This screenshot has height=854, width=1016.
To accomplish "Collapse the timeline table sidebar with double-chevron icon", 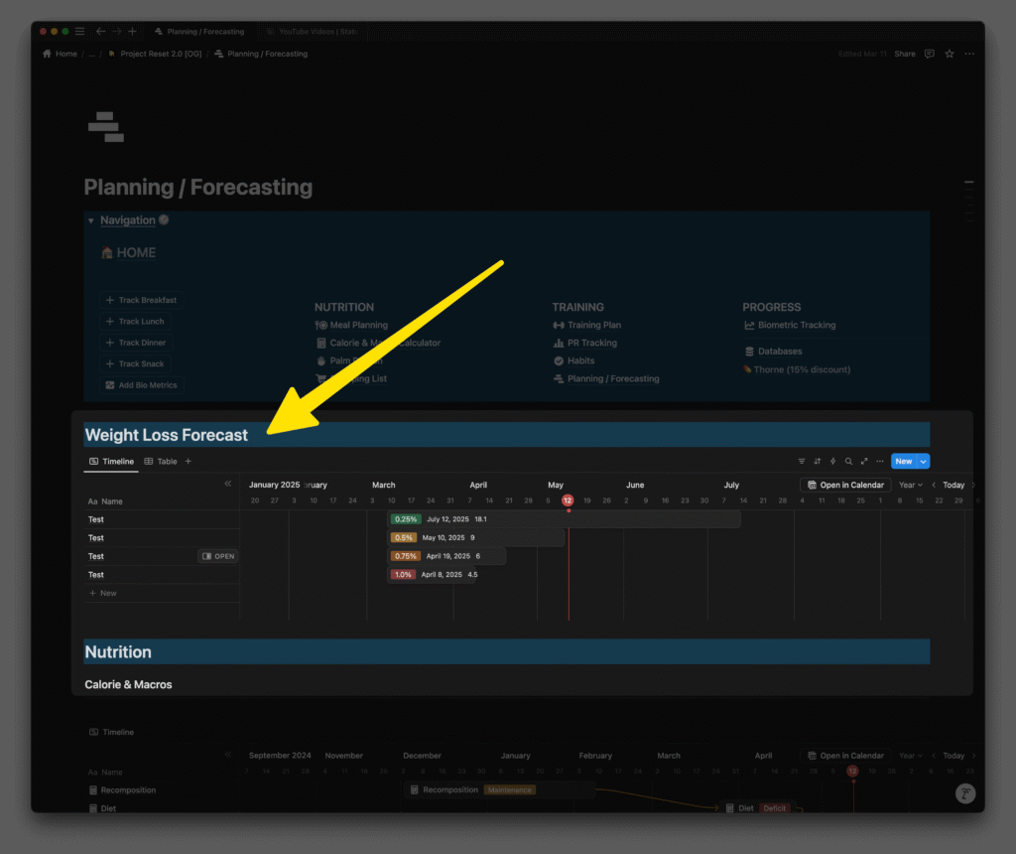I will click(227, 484).
